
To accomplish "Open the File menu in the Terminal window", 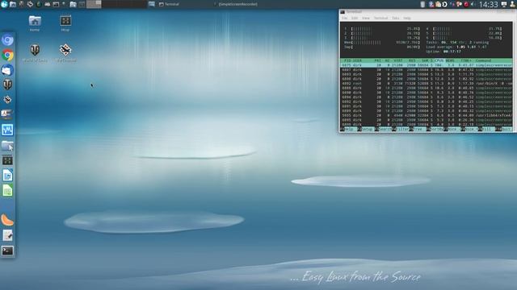I will pos(345,18).
